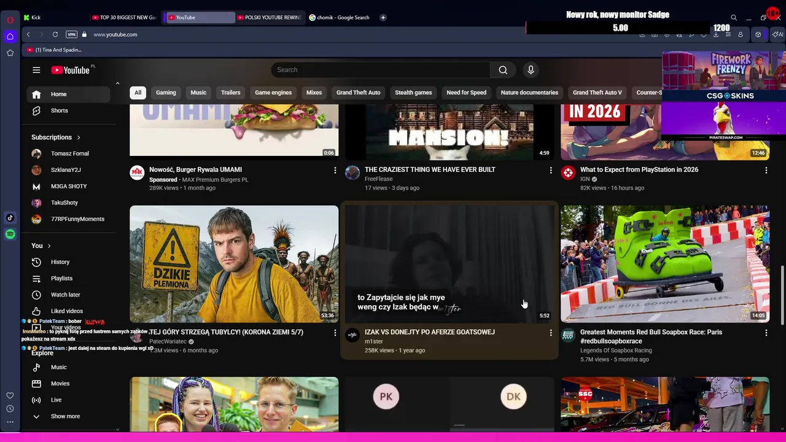Start voice search with microphone icon
Screen dimensions: 786x442
531,70
